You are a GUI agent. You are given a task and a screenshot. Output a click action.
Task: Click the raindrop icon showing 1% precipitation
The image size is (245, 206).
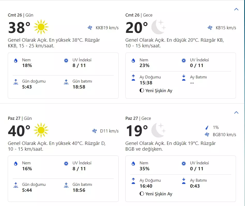207,127
